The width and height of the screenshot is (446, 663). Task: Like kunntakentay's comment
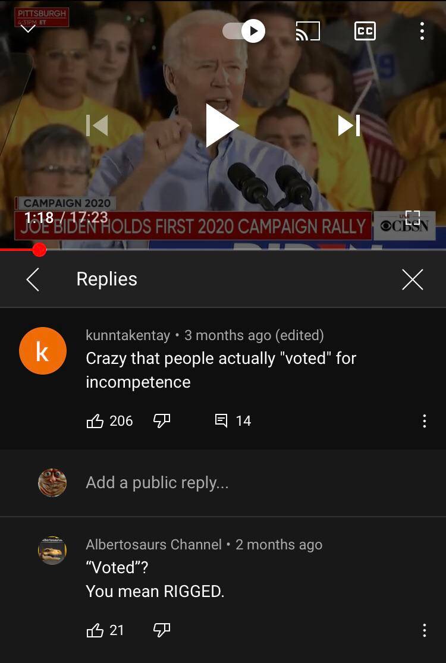tap(95, 421)
